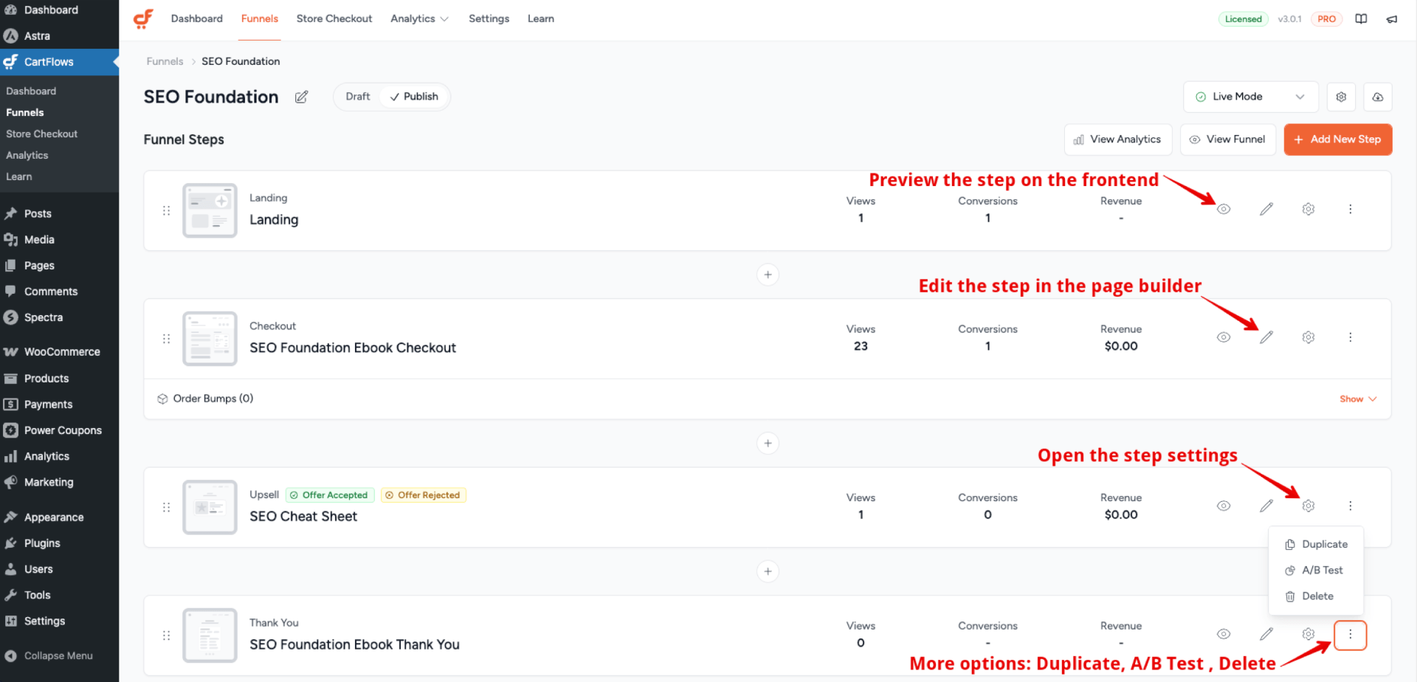The height and width of the screenshot is (682, 1417).
Task: Go to the Dashboard tab in CartFlows navigation
Action: [196, 18]
